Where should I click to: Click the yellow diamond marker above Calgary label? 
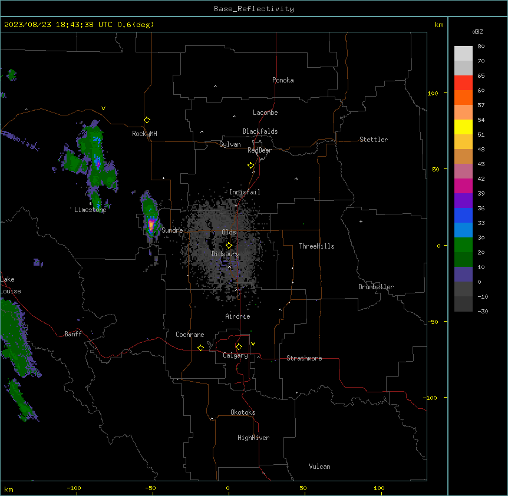[239, 347]
